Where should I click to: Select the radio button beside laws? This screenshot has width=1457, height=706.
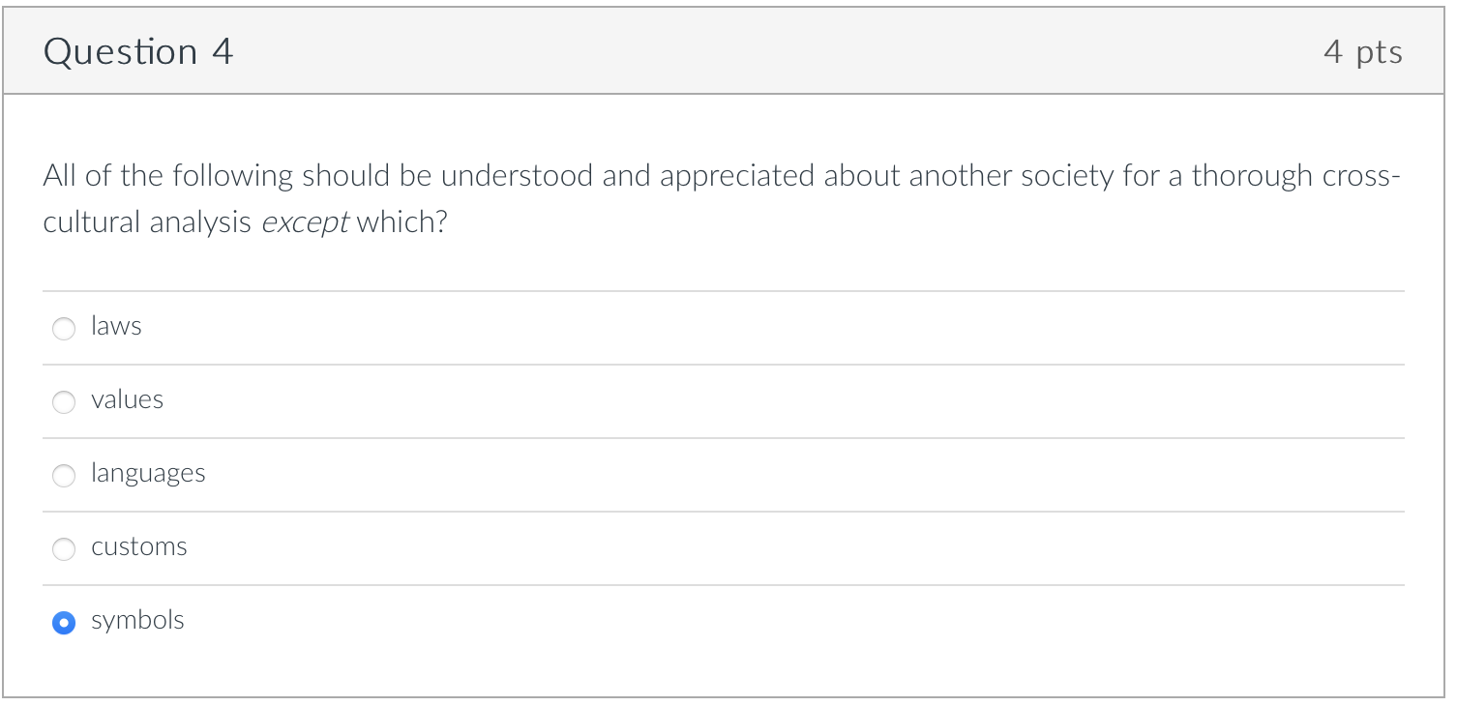[64, 329]
